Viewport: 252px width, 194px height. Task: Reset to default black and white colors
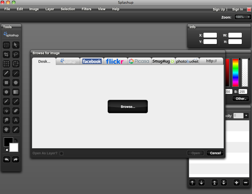point(6,149)
